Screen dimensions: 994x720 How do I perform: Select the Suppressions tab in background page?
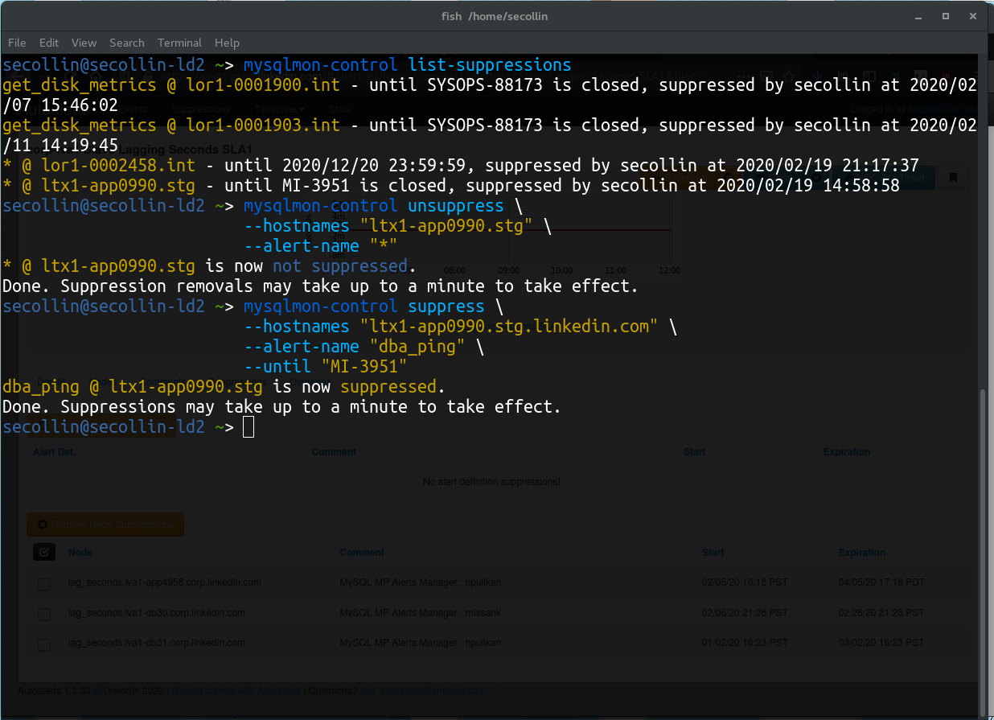pyautogui.click(x=200, y=109)
